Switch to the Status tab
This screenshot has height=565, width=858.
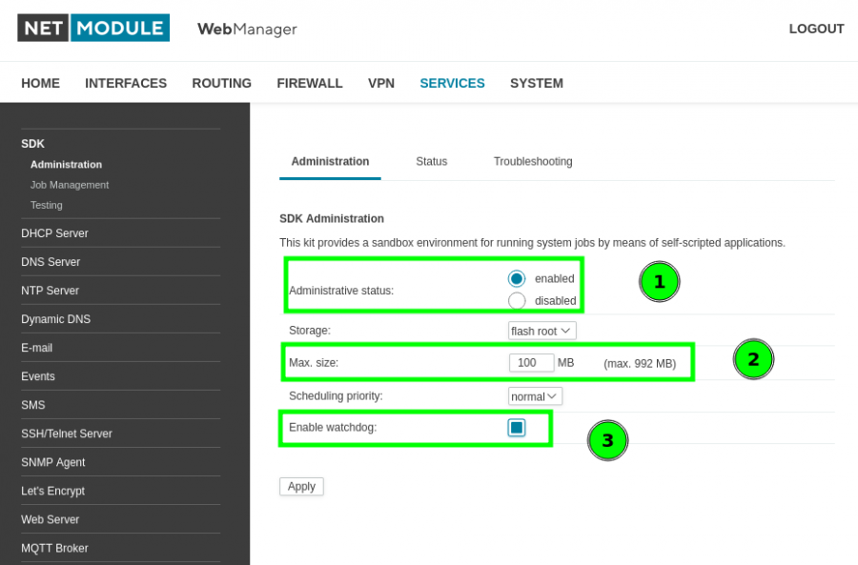(431, 162)
